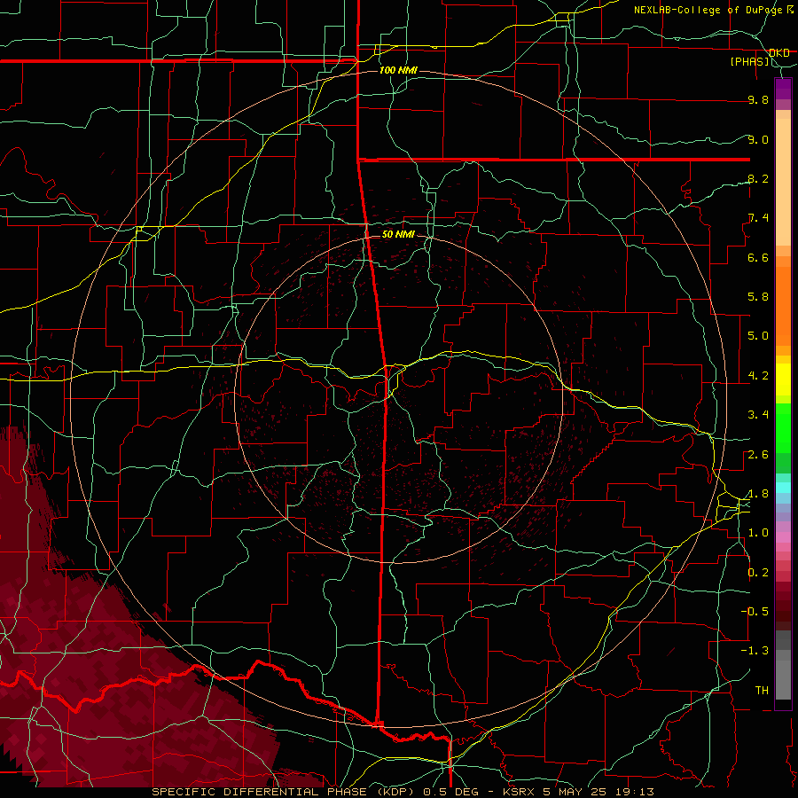Click the 9.0 scale value

tap(758, 139)
